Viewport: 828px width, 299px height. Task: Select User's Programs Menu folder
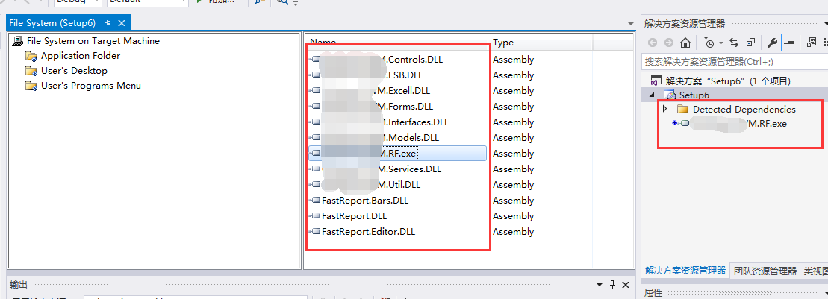[90, 86]
